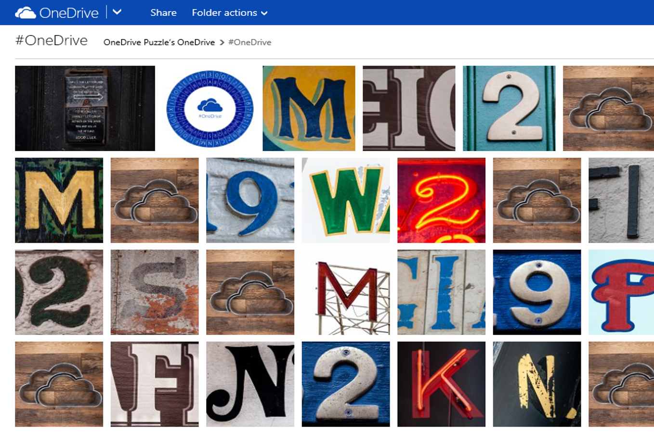Open the blue M on yellow photo
Viewport: 654px width, 433px height.
click(x=309, y=108)
